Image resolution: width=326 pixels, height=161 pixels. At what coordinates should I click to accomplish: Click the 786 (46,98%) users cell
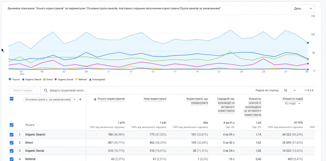point(116,134)
